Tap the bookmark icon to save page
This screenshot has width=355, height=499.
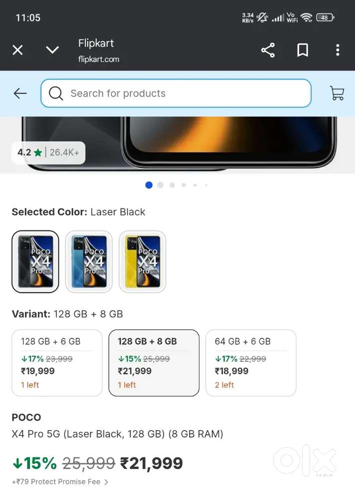(303, 50)
